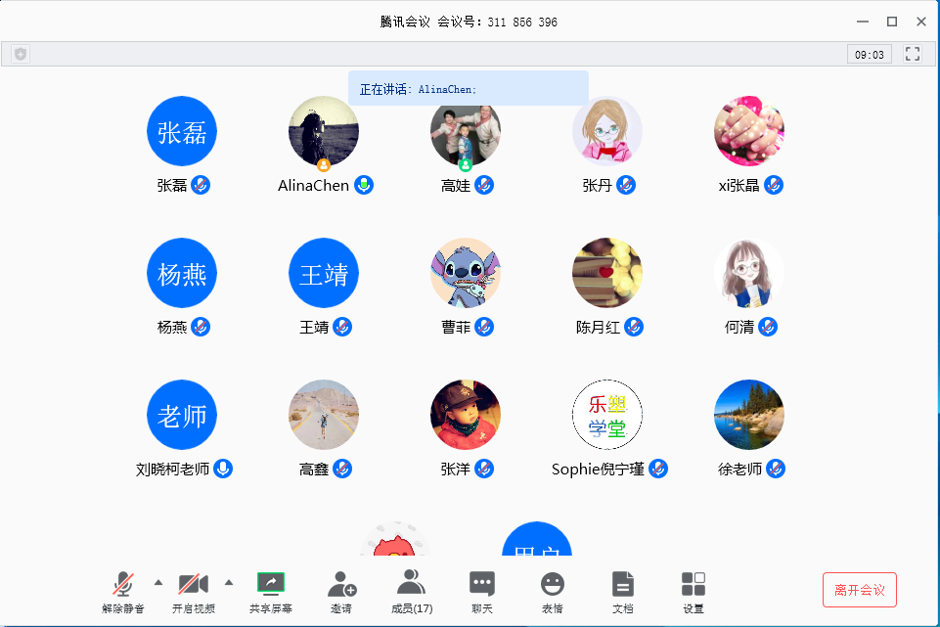940x627 pixels.
Task: Click the currently speaking AlinaChen banner
Action: click(x=468, y=89)
